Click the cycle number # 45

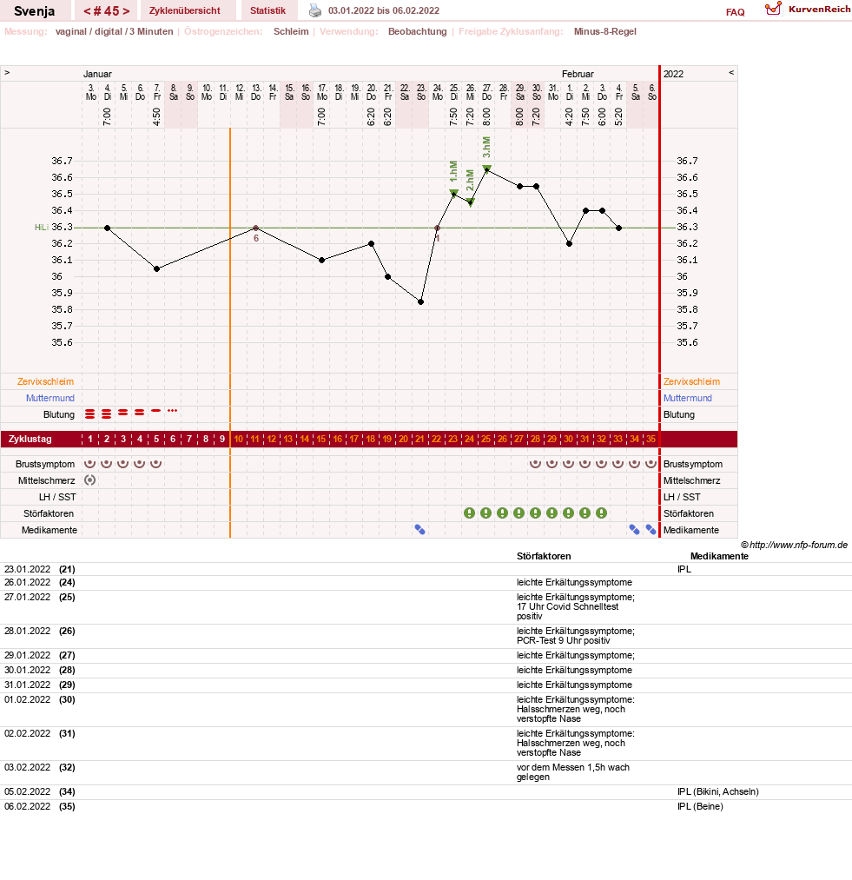pyautogui.click(x=107, y=10)
